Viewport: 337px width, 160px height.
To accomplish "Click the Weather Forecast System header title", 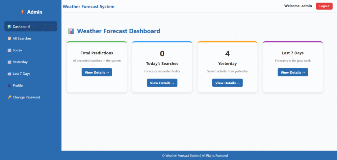I will (89, 7).
